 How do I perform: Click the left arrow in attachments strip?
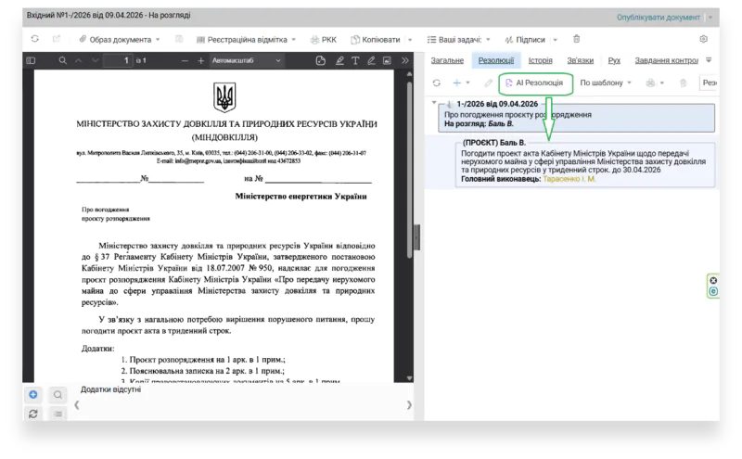click(77, 405)
